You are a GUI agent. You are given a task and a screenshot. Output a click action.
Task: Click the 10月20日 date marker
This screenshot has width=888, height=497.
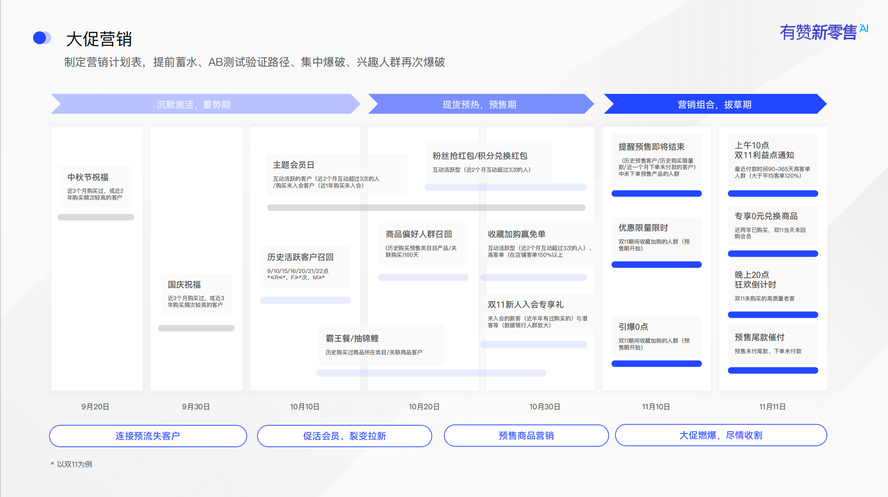coord(424,407)
